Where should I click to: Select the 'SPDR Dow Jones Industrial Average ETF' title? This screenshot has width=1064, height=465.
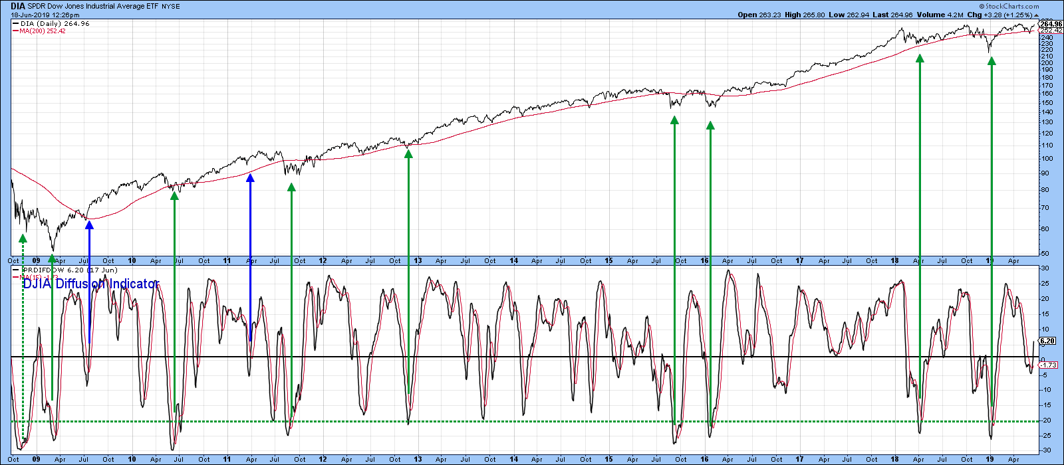click(92, 7)
